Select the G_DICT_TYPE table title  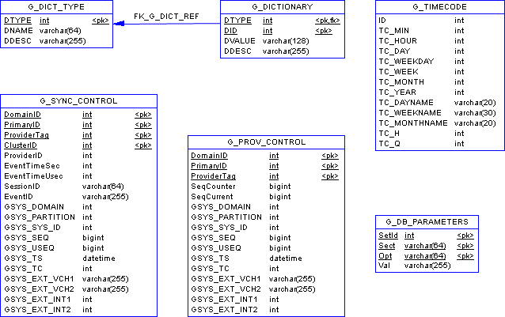(x=56, y=7)
